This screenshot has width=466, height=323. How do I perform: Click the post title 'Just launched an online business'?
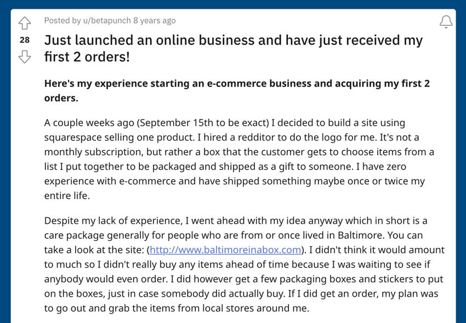pos(234,48)
